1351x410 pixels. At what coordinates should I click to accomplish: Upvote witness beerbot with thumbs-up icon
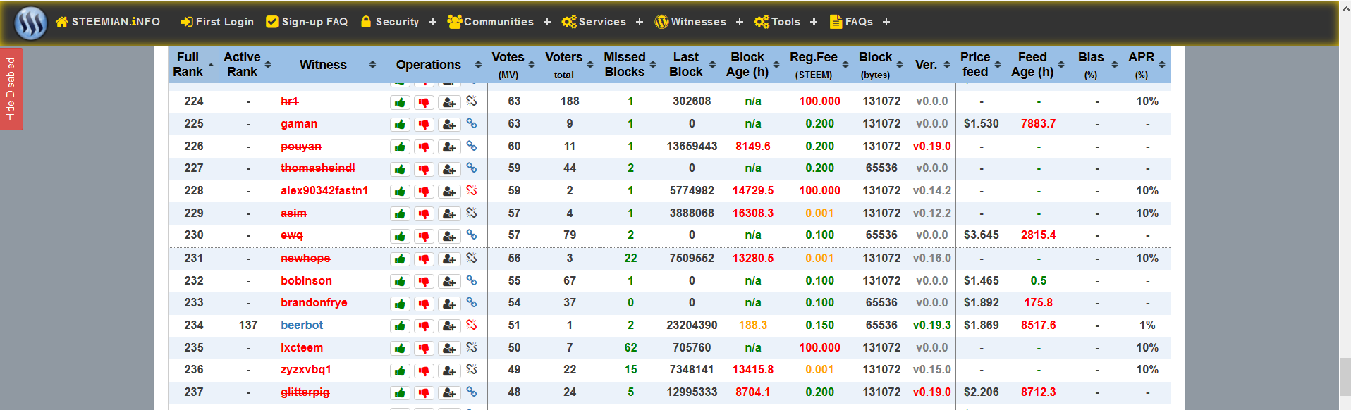400,326
